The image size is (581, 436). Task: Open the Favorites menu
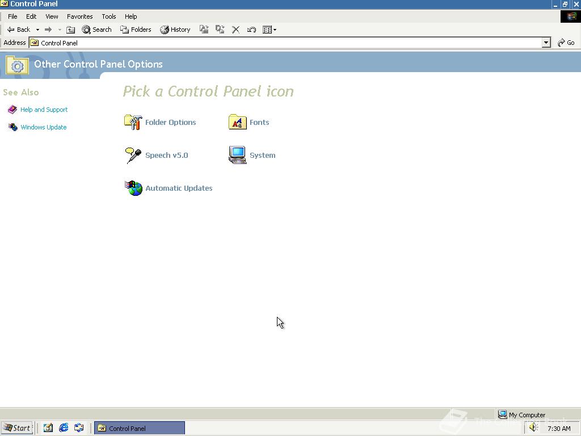pos(79,16)
